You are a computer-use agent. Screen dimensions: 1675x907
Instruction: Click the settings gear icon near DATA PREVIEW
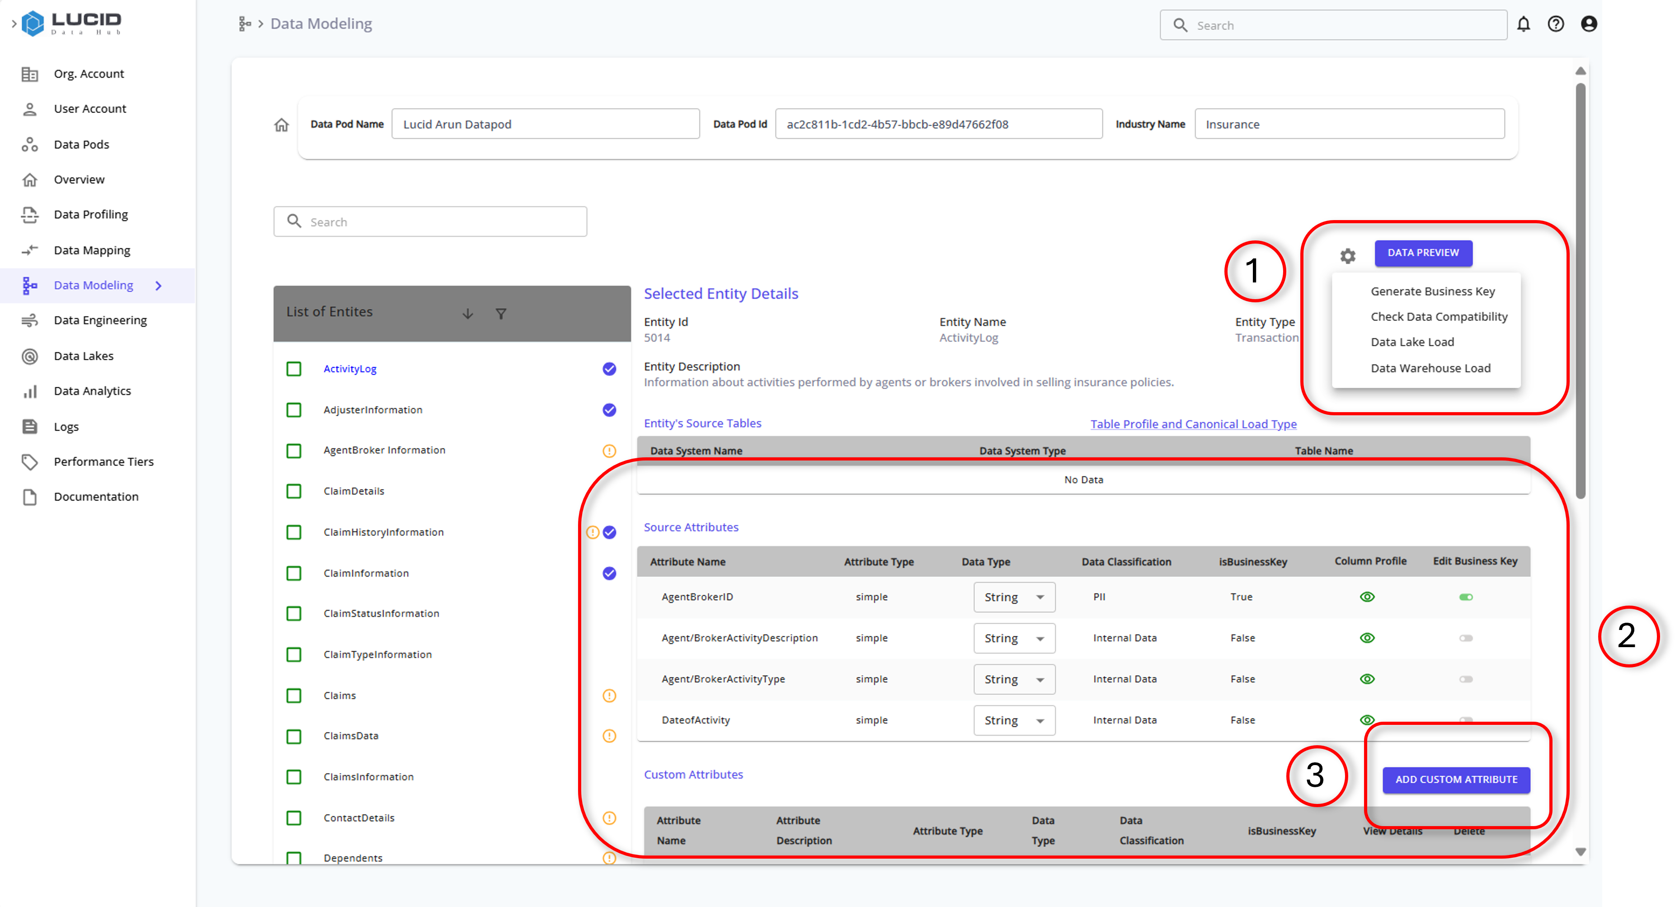point(1348,253)
